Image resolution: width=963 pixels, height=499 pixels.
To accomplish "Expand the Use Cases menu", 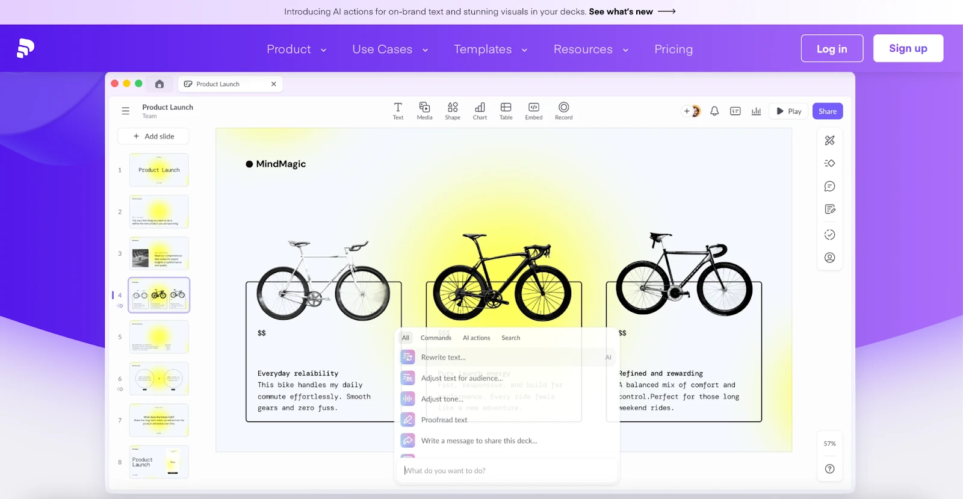I will [390, 49].
